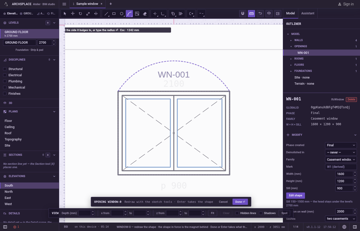Open the 3D cube view icon
The image size is (360, 231).
tap(269, 14)
